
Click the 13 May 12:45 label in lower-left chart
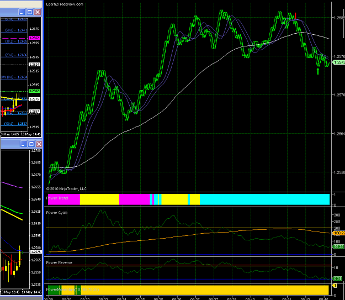(9, 292)
